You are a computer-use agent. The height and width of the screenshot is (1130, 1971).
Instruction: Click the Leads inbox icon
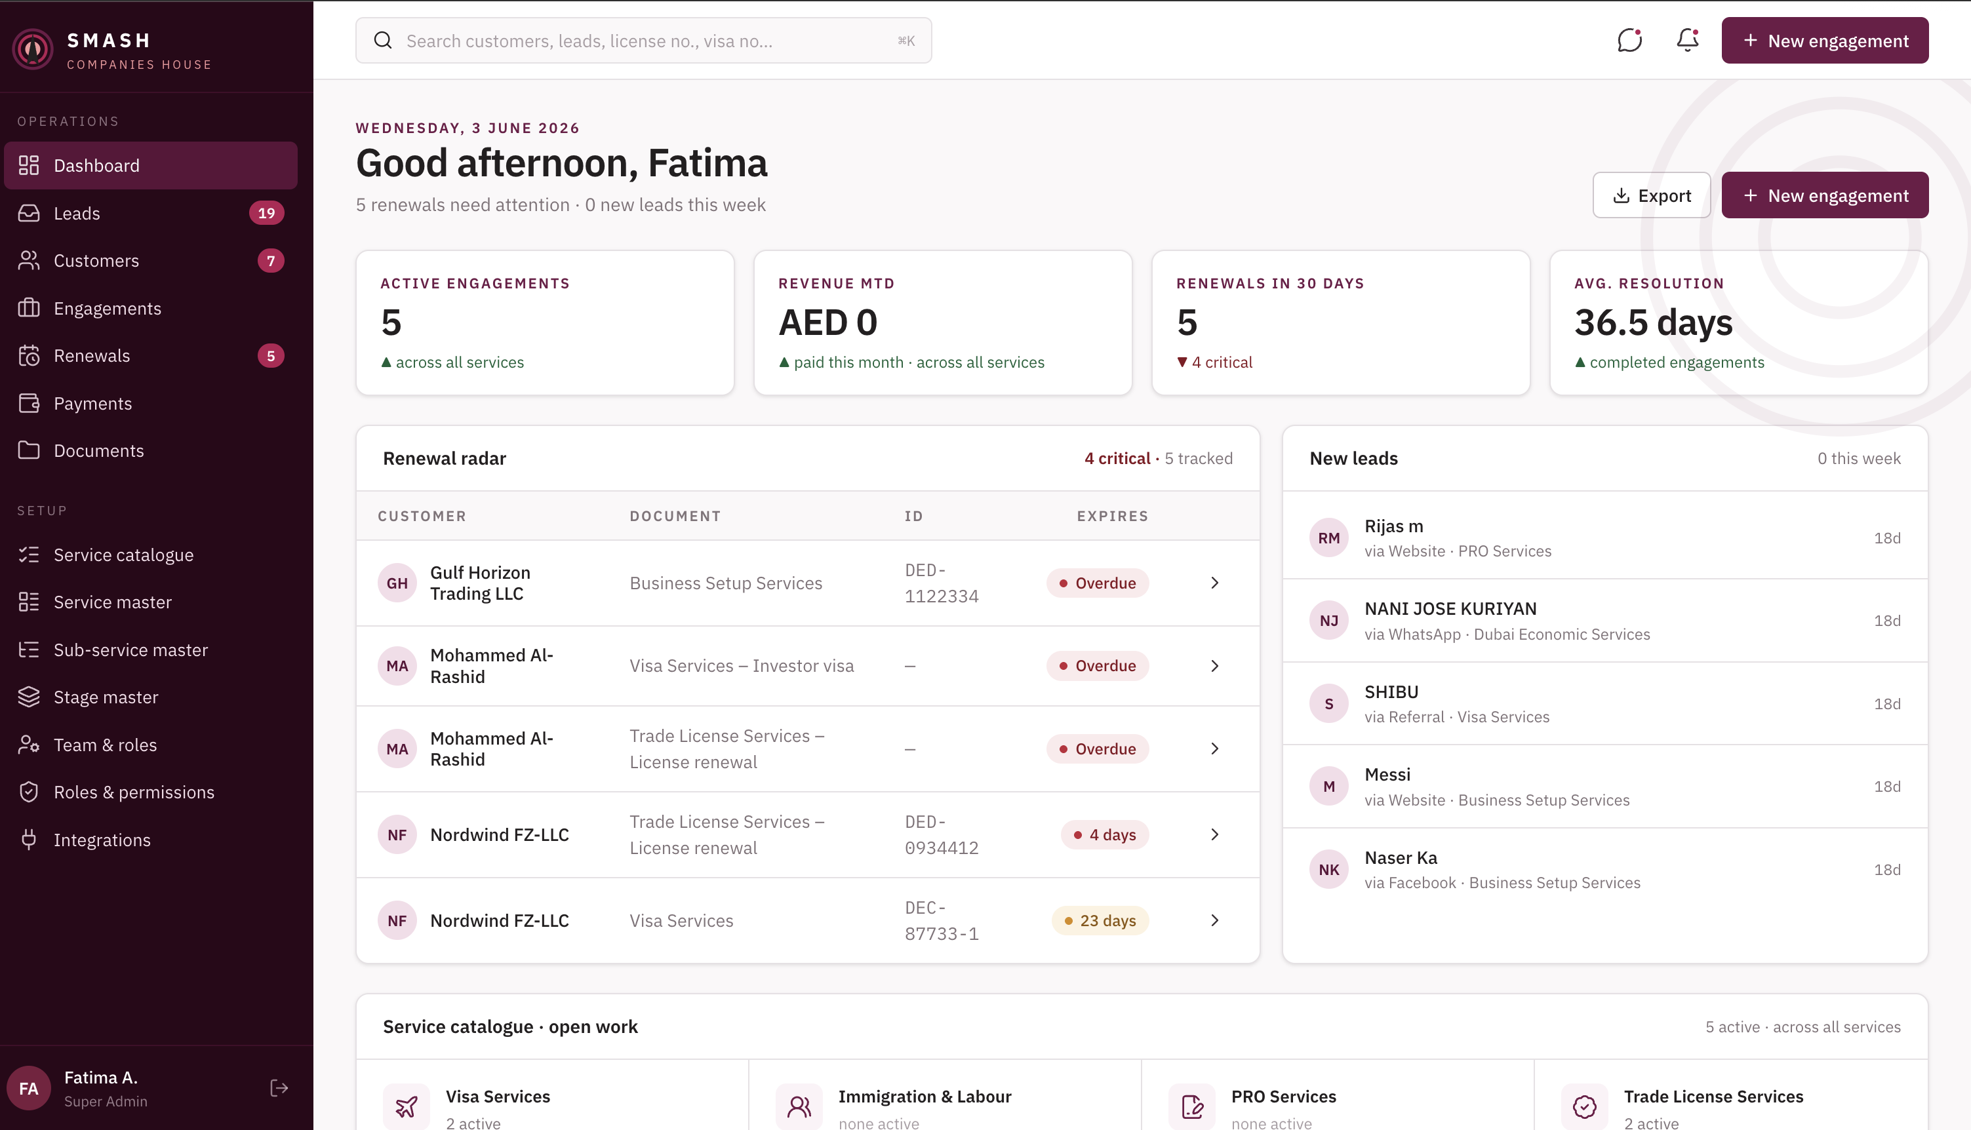click(29, 212)
